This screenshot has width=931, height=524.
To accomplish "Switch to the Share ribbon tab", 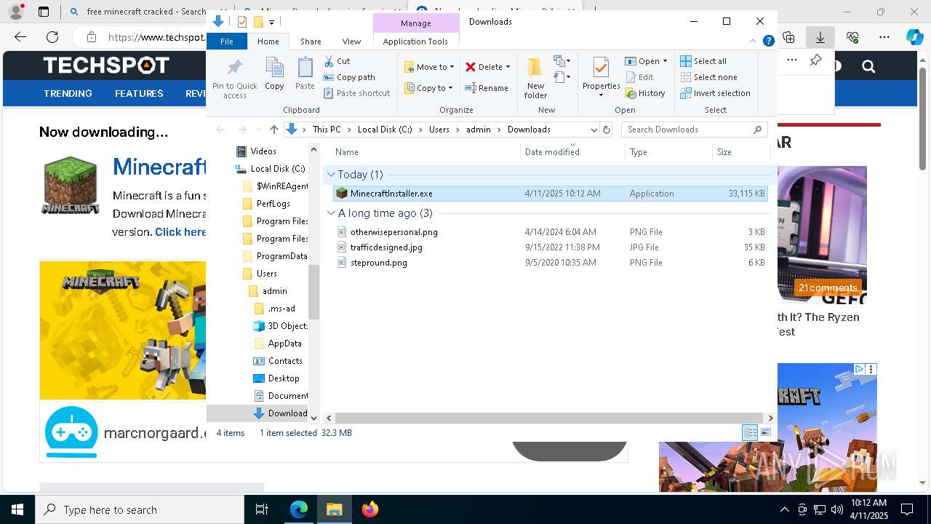I will tap(311, 41).
